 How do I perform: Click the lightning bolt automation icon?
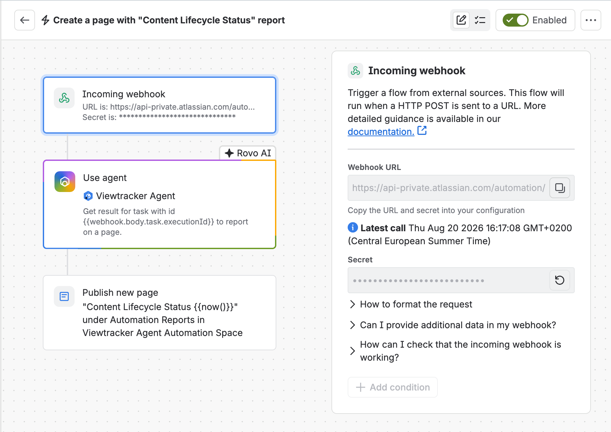45,20
